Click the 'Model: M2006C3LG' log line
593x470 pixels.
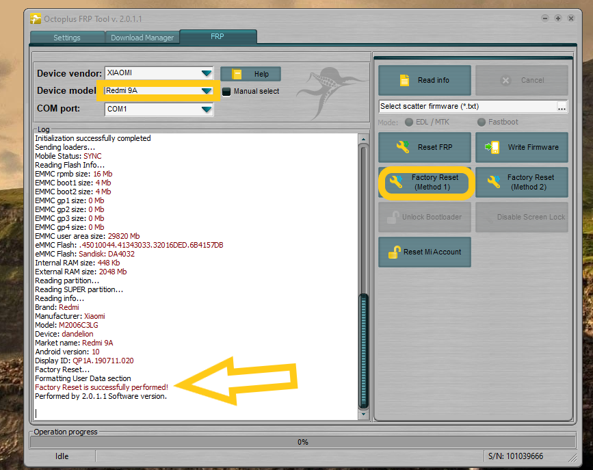[66, 325]
